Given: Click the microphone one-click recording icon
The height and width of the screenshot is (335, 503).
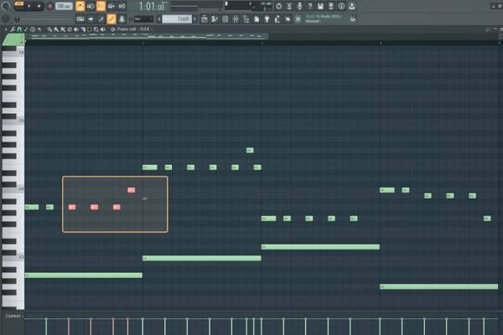Looking at the screenshot, I should point(299,6).
